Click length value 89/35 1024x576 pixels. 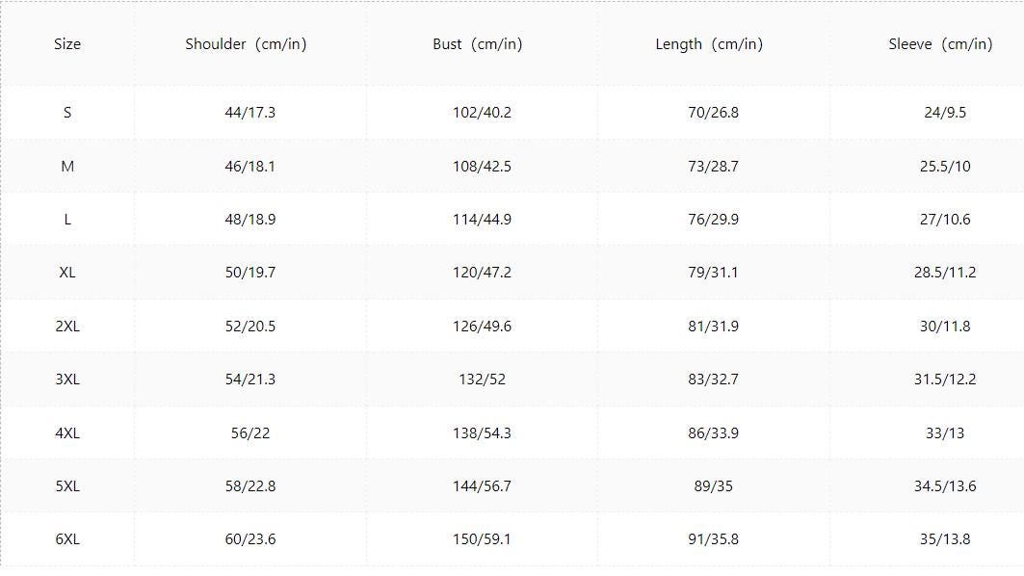pos(713,485)
